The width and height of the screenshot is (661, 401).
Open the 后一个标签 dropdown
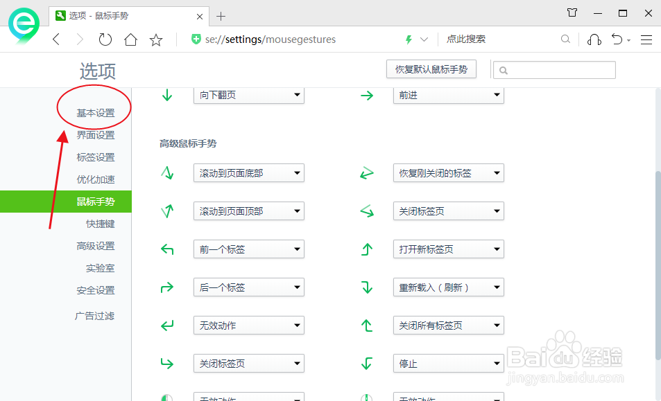249,287
